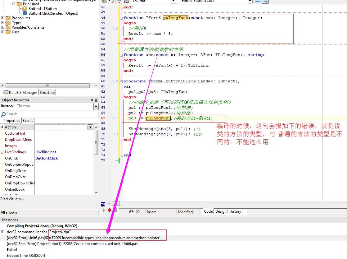Click the double-arrow marker beside Action
This screenshot has height=259, width=347.
pyautogui.click(x=2, y=127)
